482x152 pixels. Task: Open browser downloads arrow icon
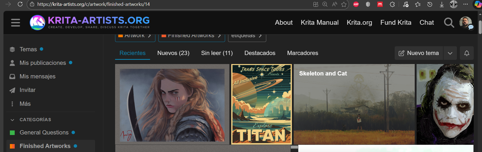point(442,4)
